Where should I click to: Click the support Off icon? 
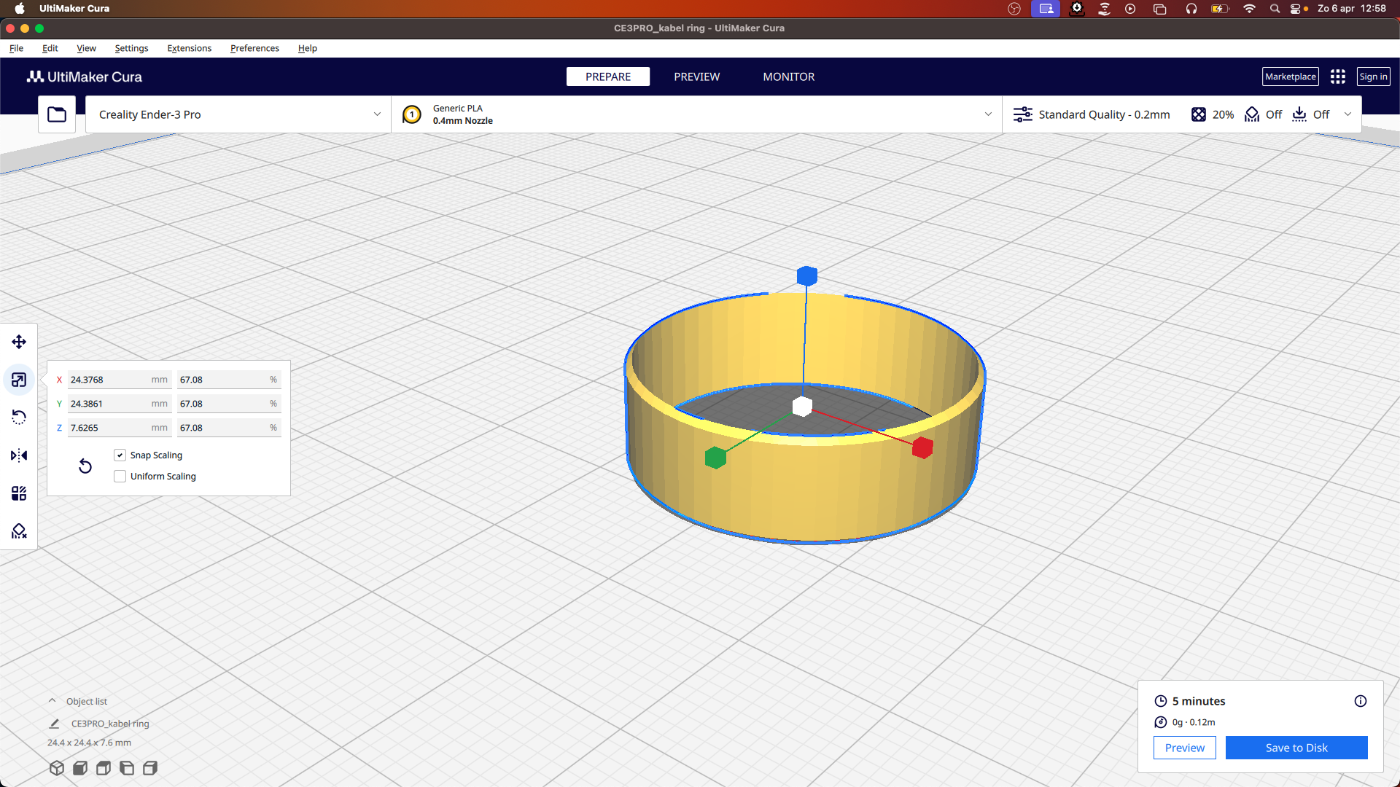(1252, 114)
